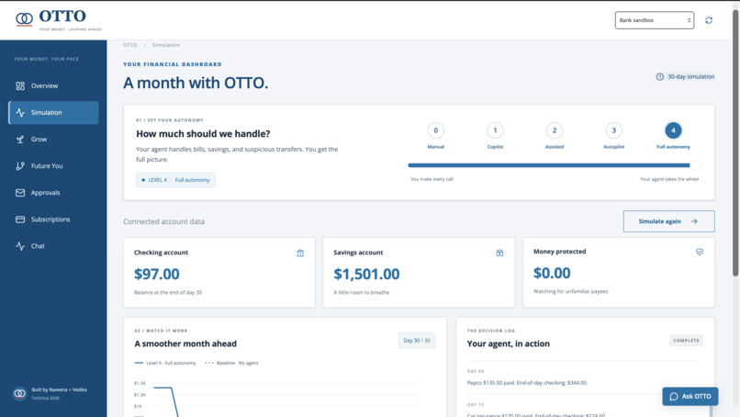Image resolution: width=740 pixels, height=417 pixels.
Task: Click the $97.00 checking balance
Action: coord(157,274)
